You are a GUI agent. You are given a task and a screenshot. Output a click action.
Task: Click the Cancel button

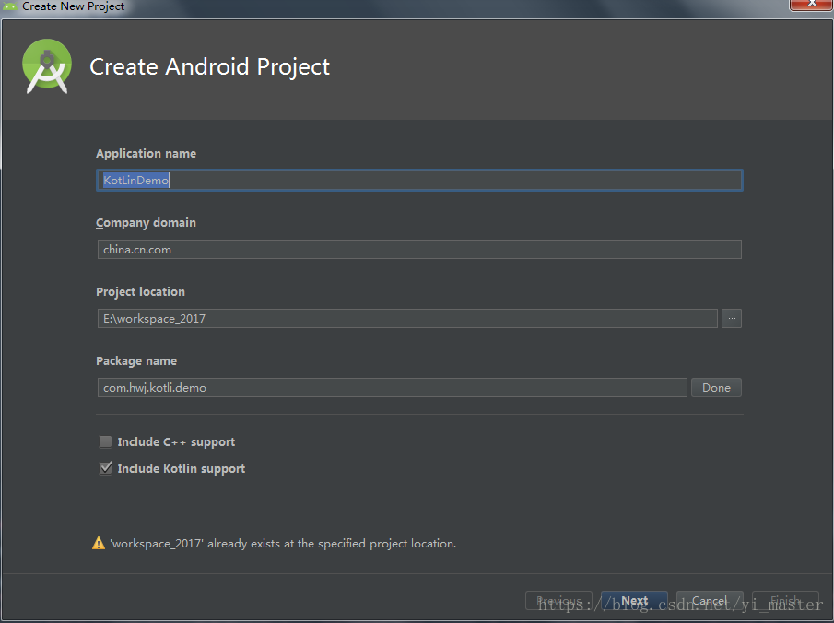click(710, 601)
